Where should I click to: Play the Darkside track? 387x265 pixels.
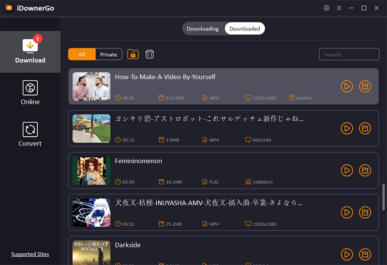tap(347, 254)
